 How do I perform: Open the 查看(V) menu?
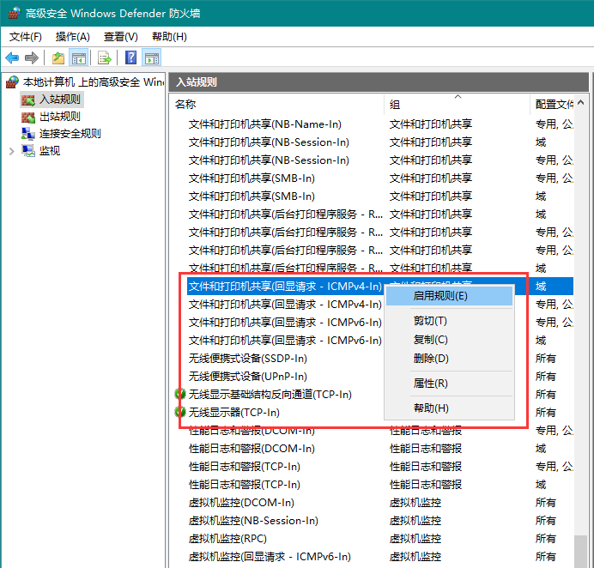point(121,37)
